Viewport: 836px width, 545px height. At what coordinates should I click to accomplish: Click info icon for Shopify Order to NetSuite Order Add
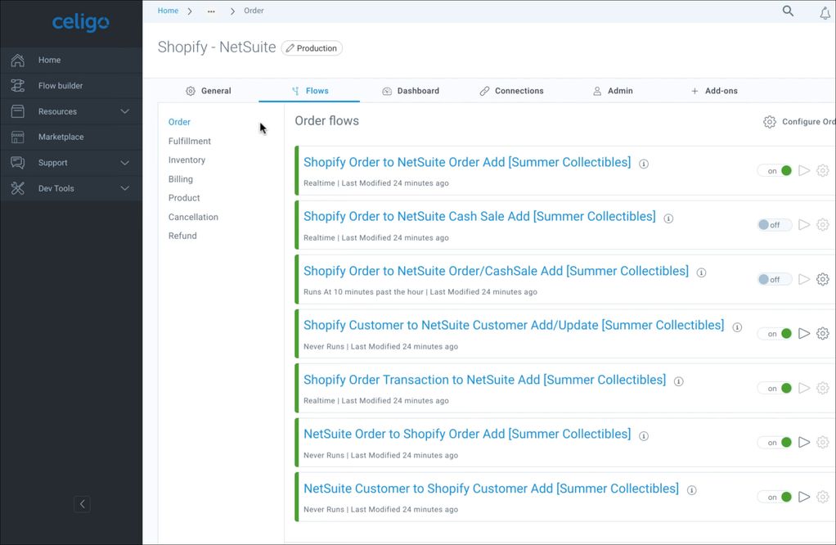click(x=644, y=164)
